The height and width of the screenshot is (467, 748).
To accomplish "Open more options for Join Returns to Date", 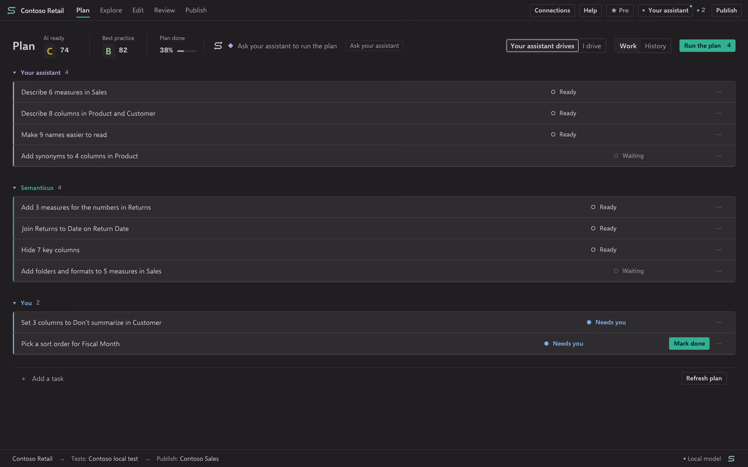I will point(719,228).
